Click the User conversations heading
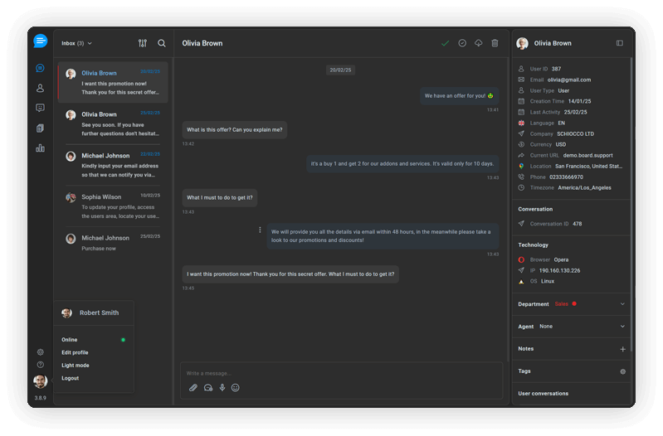 pos(543,394)
